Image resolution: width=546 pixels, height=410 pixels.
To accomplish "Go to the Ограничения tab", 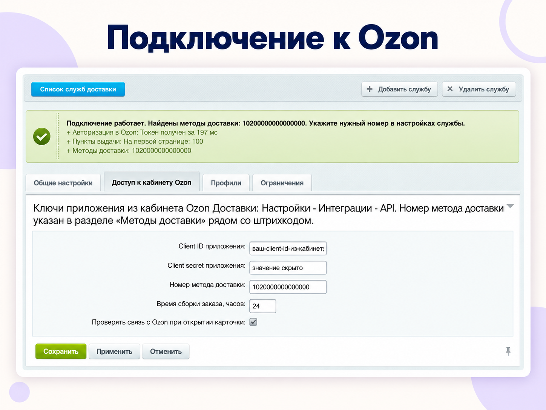I will [x=282, y=183].
